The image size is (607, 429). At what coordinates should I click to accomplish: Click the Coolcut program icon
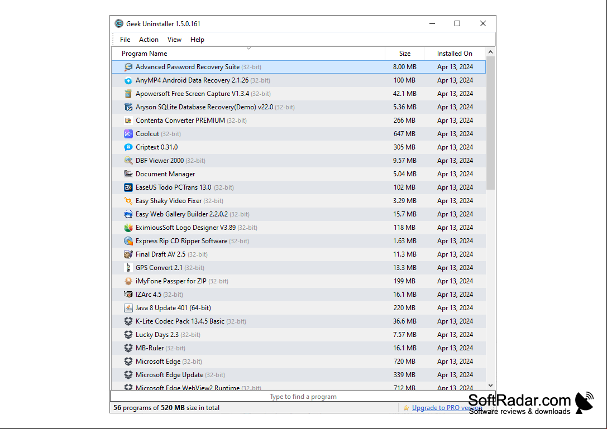click(x=128, y=134)
